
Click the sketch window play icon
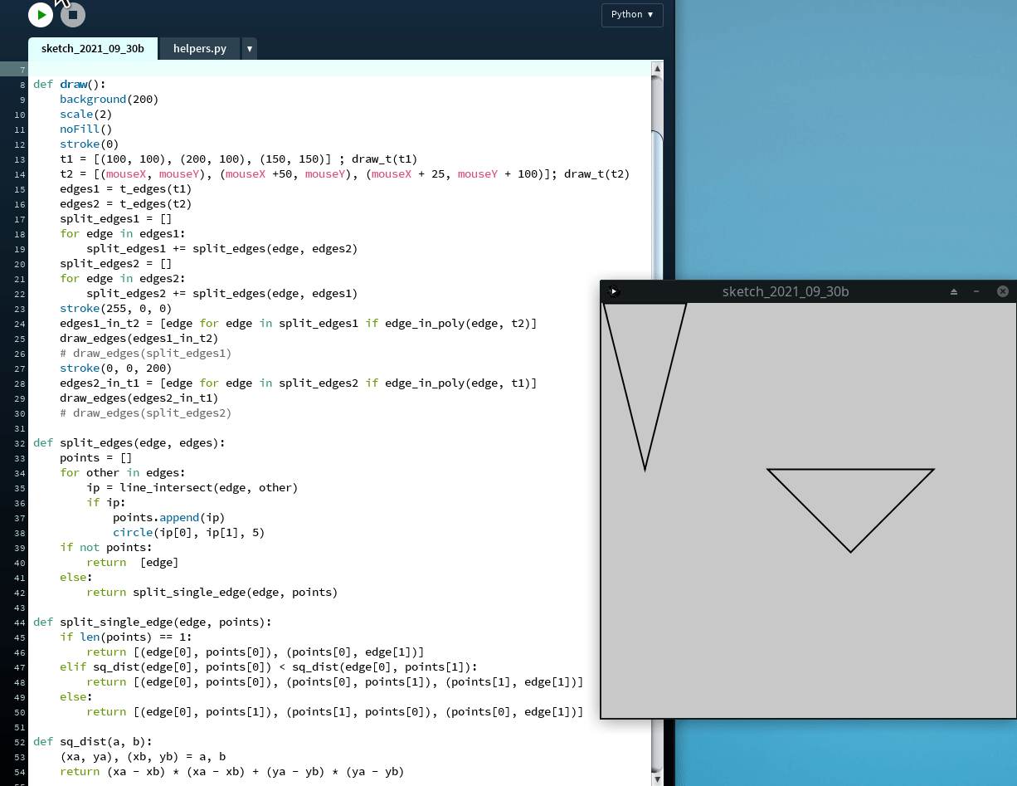click(x=613, y=291)
